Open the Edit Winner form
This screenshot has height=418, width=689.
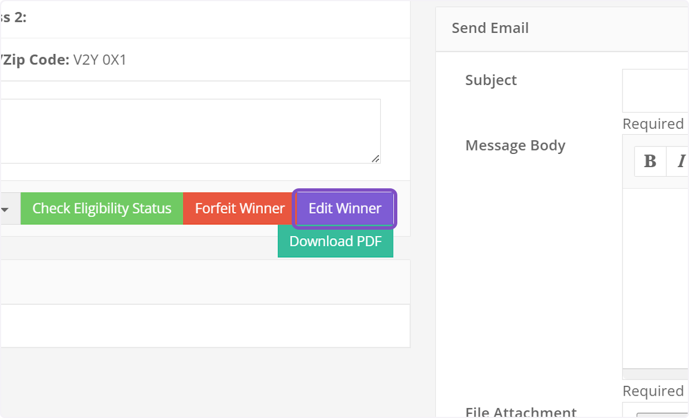pyautogui.click(x=344, y=208)
